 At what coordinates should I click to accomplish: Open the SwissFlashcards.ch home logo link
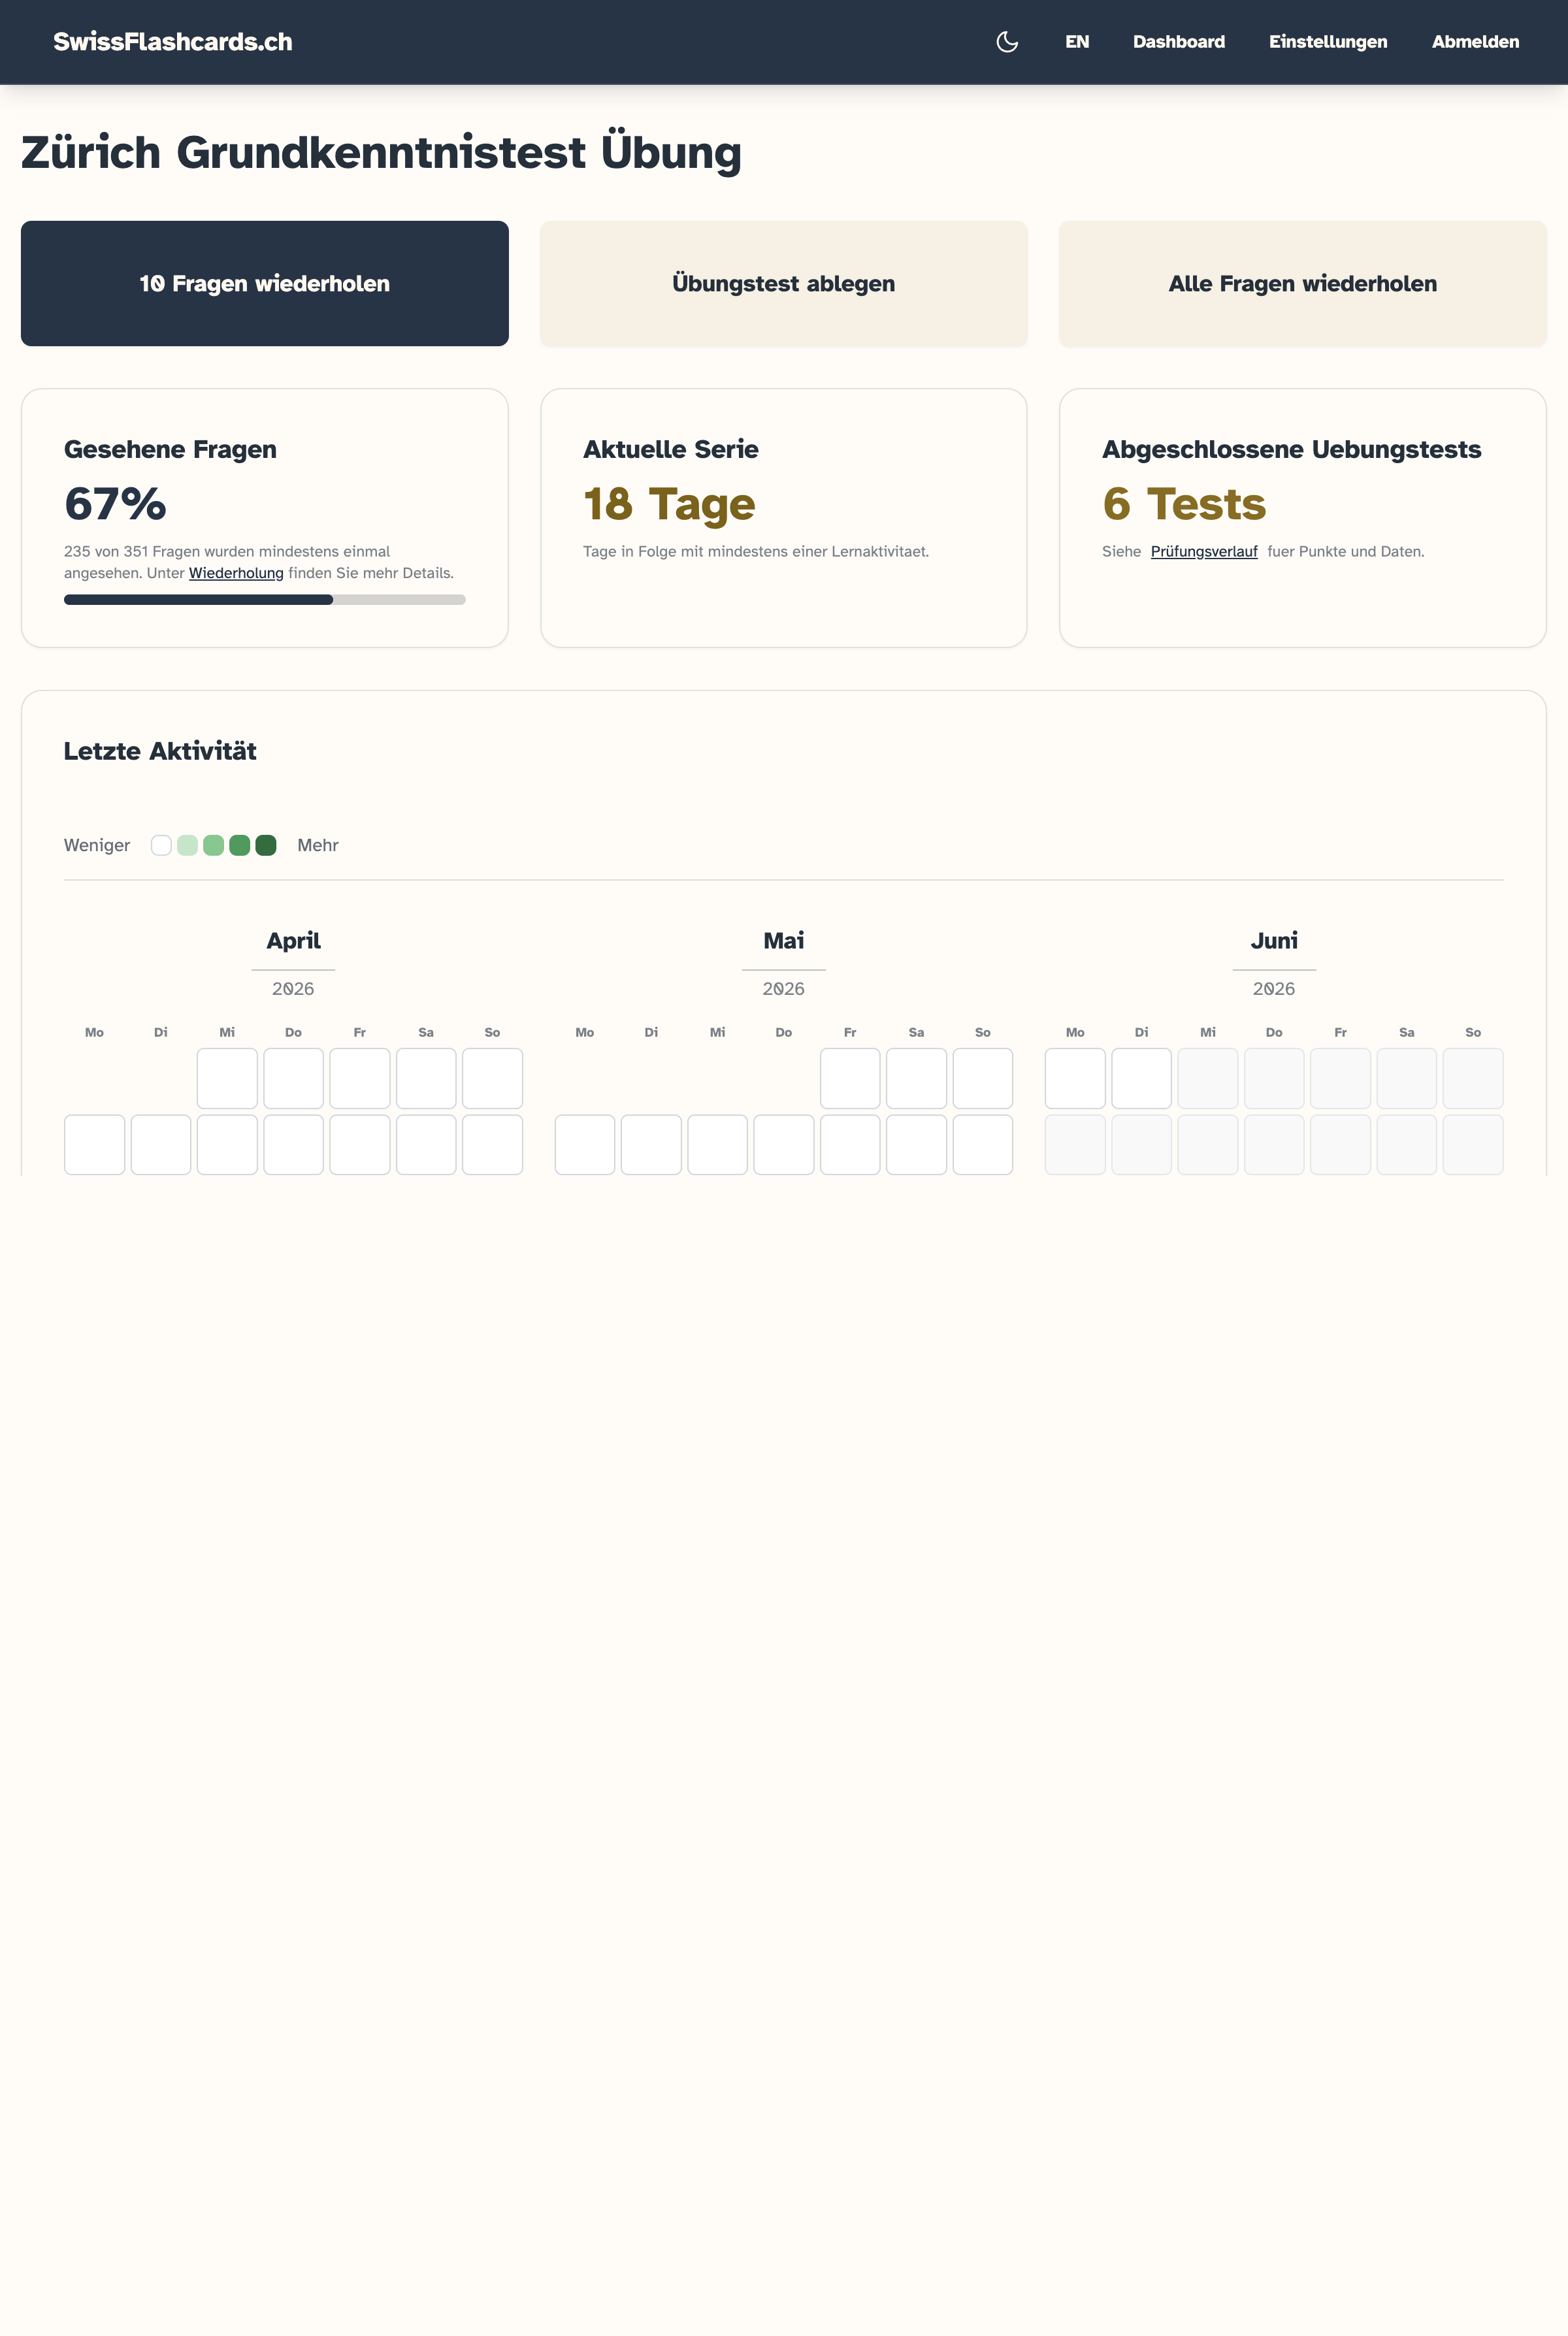click(173, 42)
